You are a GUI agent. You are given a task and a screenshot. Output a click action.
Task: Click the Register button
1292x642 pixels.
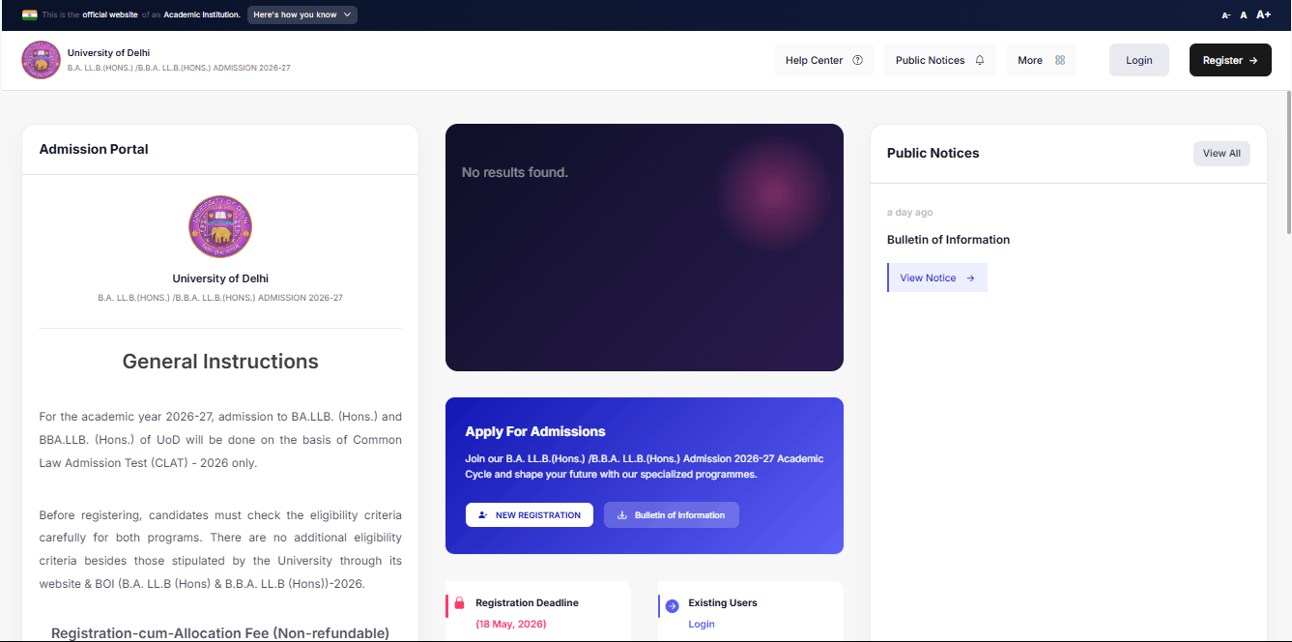[1230, 60]
